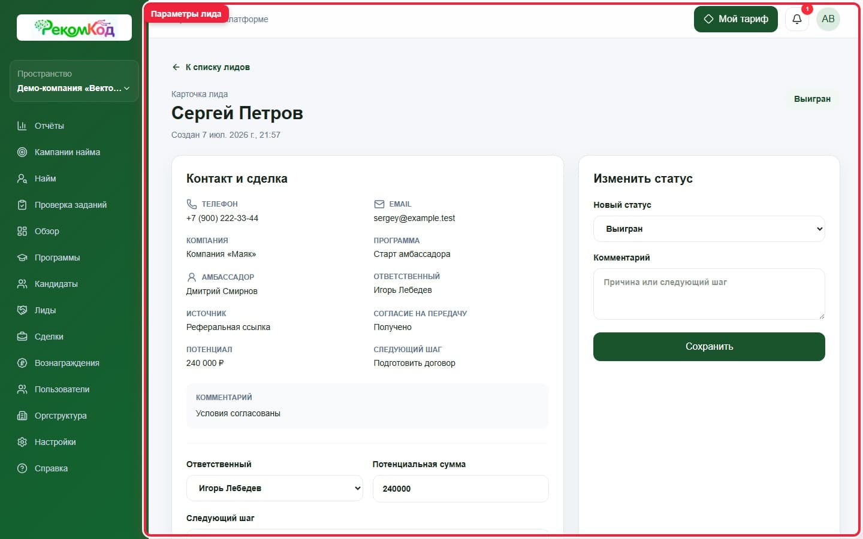This screenshot has height=539, width=863.
Task: Click the back arrow to leads list
Action: tap(176, 67)
